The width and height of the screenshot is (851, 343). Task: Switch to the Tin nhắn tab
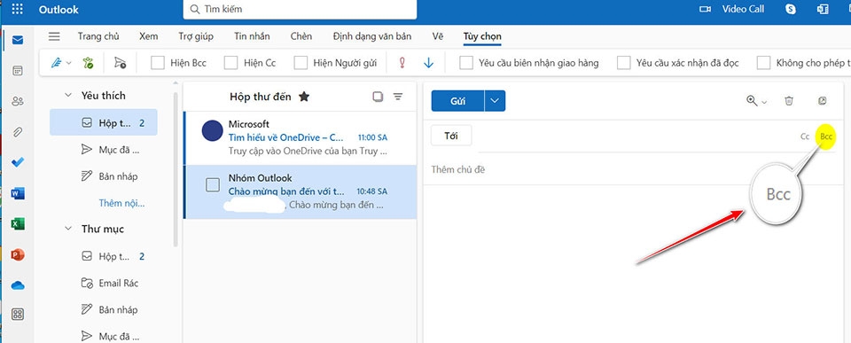click(x=252, y=36)
